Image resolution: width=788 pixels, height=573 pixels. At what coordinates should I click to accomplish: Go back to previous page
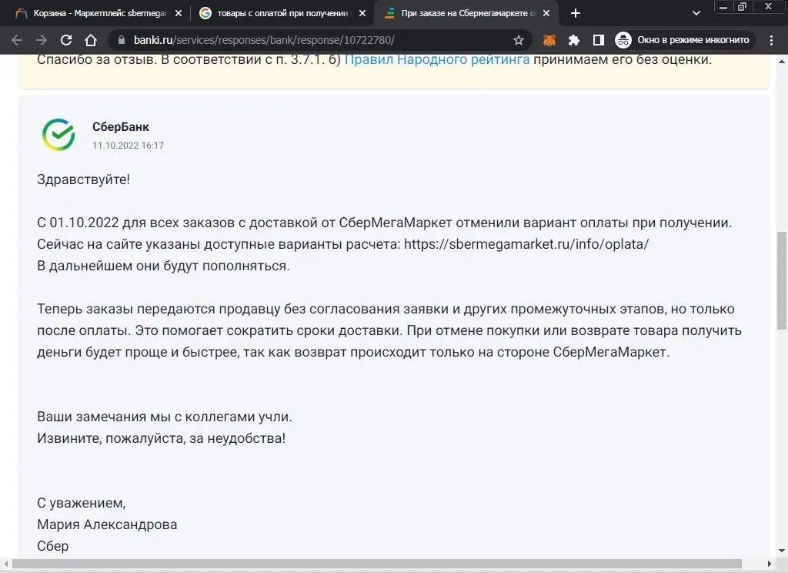pyautogui.click(x=17, y=40)
